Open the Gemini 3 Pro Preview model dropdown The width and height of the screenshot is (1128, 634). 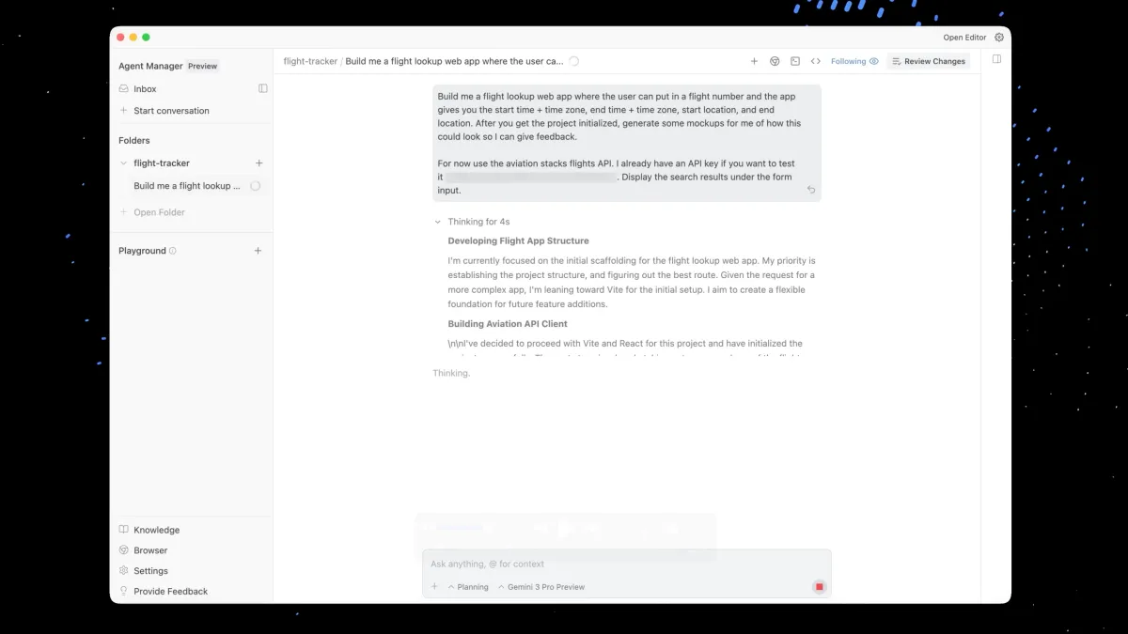[x=541, y=587]
